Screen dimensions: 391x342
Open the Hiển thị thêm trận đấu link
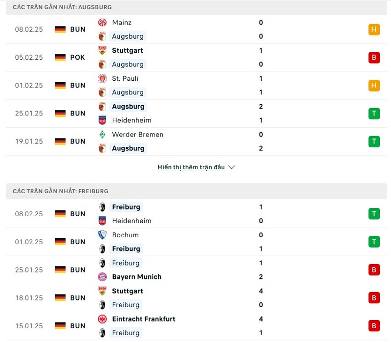(190, 167)
